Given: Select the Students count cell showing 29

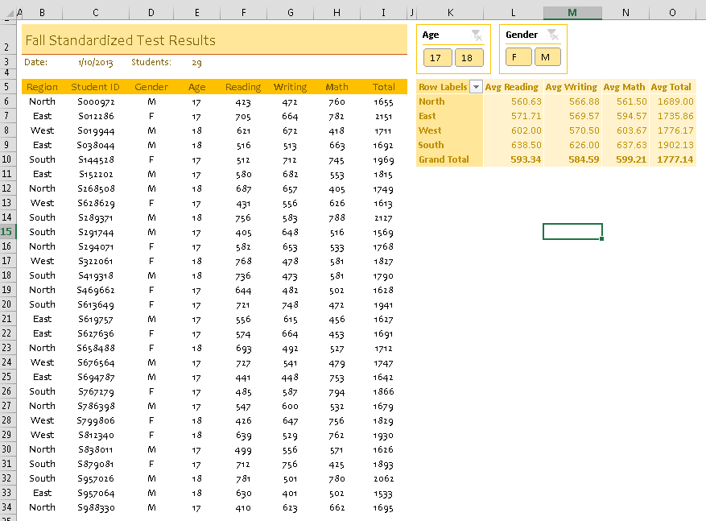Looking at the screenshot, I should click(197, 62).
